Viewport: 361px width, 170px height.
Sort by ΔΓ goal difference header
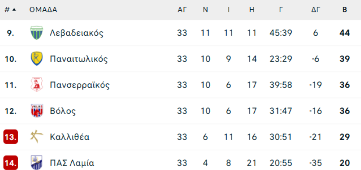316,10
